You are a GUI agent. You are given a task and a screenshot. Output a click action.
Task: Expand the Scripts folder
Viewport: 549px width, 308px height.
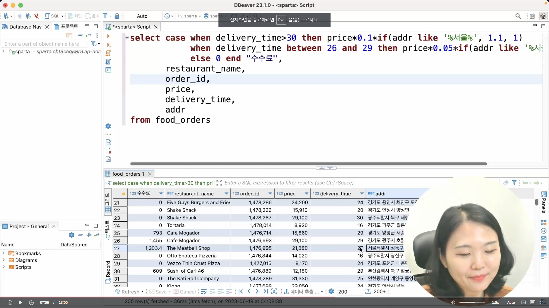[3, 267]
